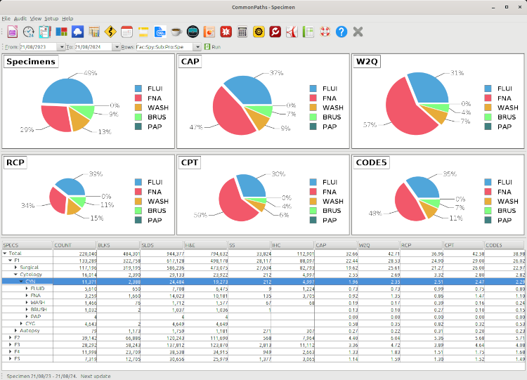Open the Audit menu

click(x=20, y=18)
